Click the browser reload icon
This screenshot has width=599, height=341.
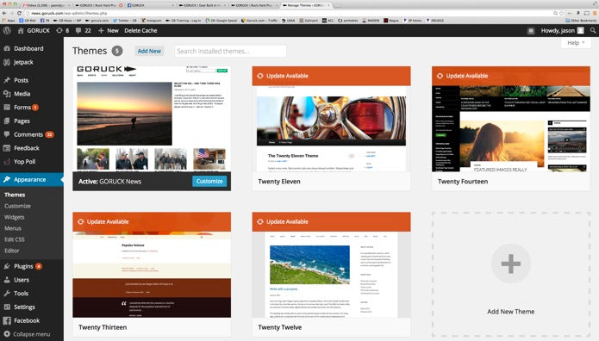pos(19,13)
